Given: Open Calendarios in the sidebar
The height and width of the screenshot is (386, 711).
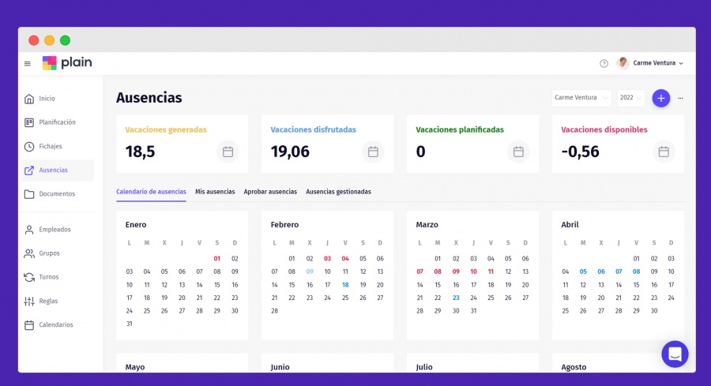Looking at the screenshot, I should (57, 325).
